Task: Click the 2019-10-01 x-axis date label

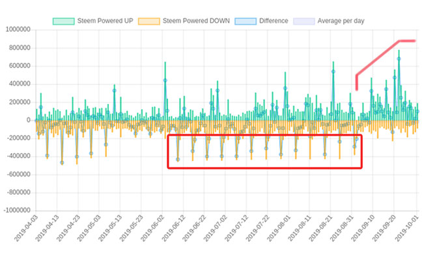Action: (x=407, y=228)
